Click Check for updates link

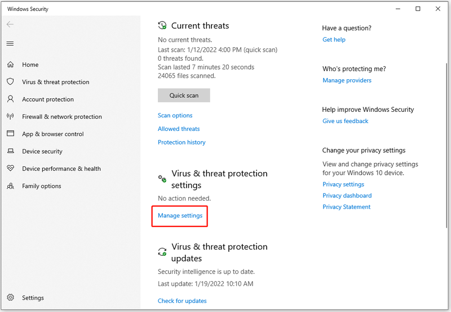[182, 301]
